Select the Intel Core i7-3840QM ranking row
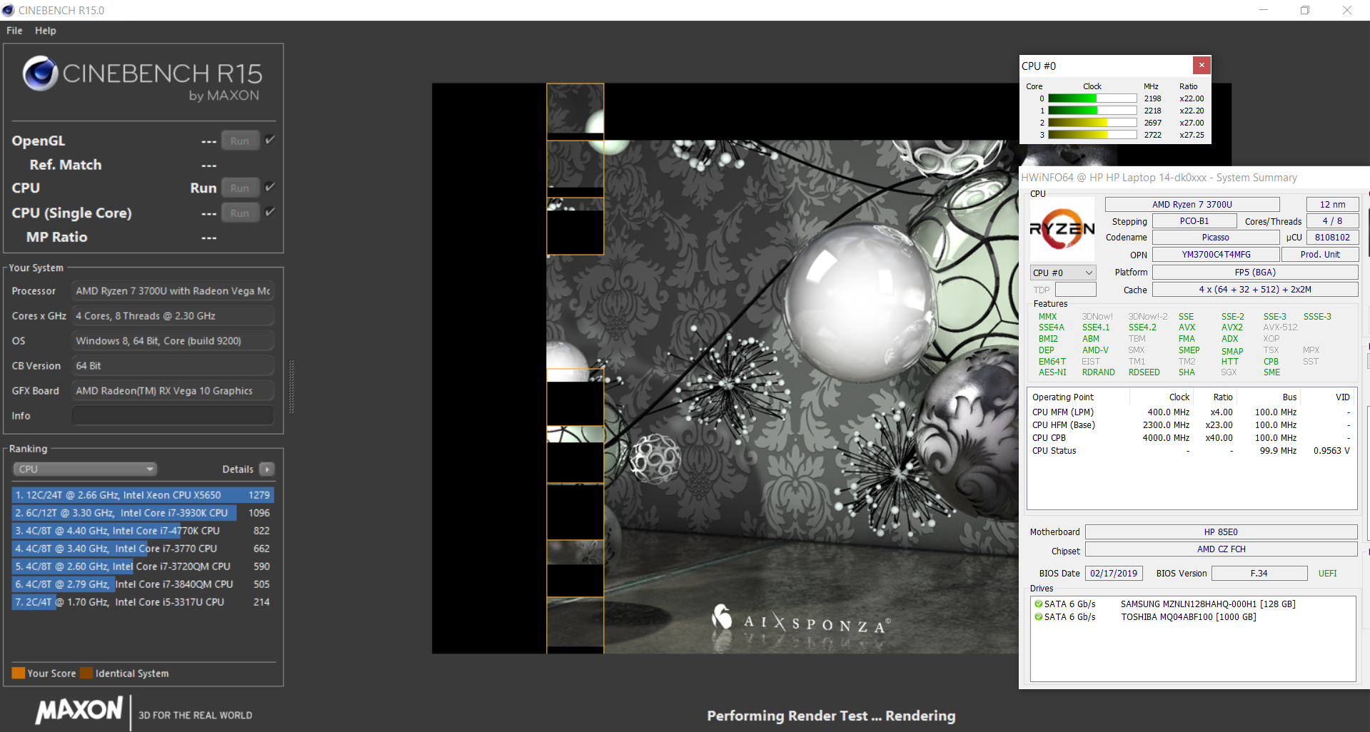 [143, 584]
